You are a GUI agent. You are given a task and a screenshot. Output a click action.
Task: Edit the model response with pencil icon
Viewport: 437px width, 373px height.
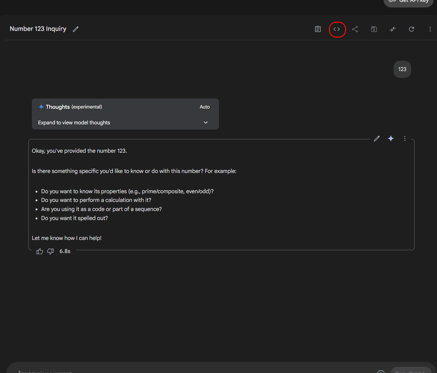coord(376,138)
